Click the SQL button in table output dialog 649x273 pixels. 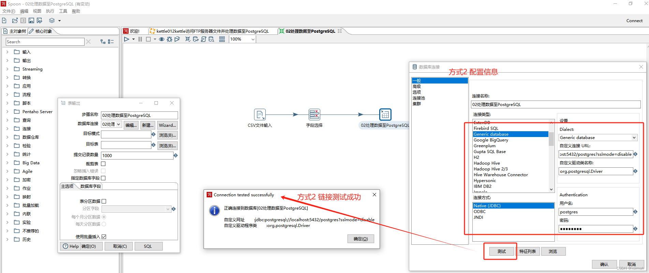(148, 246)
